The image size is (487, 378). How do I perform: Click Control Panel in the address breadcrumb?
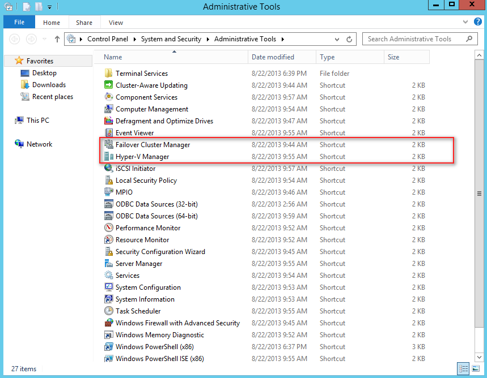tap(108, 39)
